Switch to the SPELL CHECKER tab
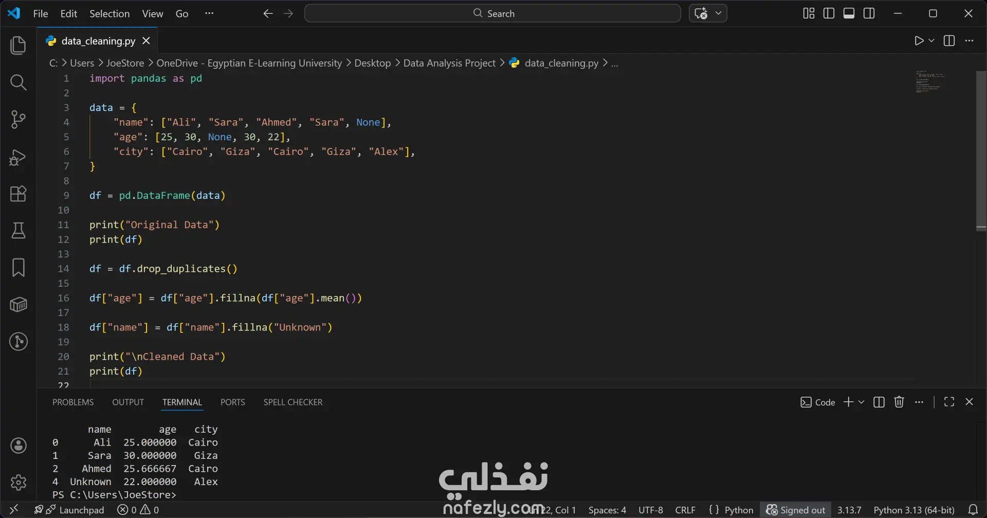The height and width of the screenshot is (518, 987). [293, 402]
